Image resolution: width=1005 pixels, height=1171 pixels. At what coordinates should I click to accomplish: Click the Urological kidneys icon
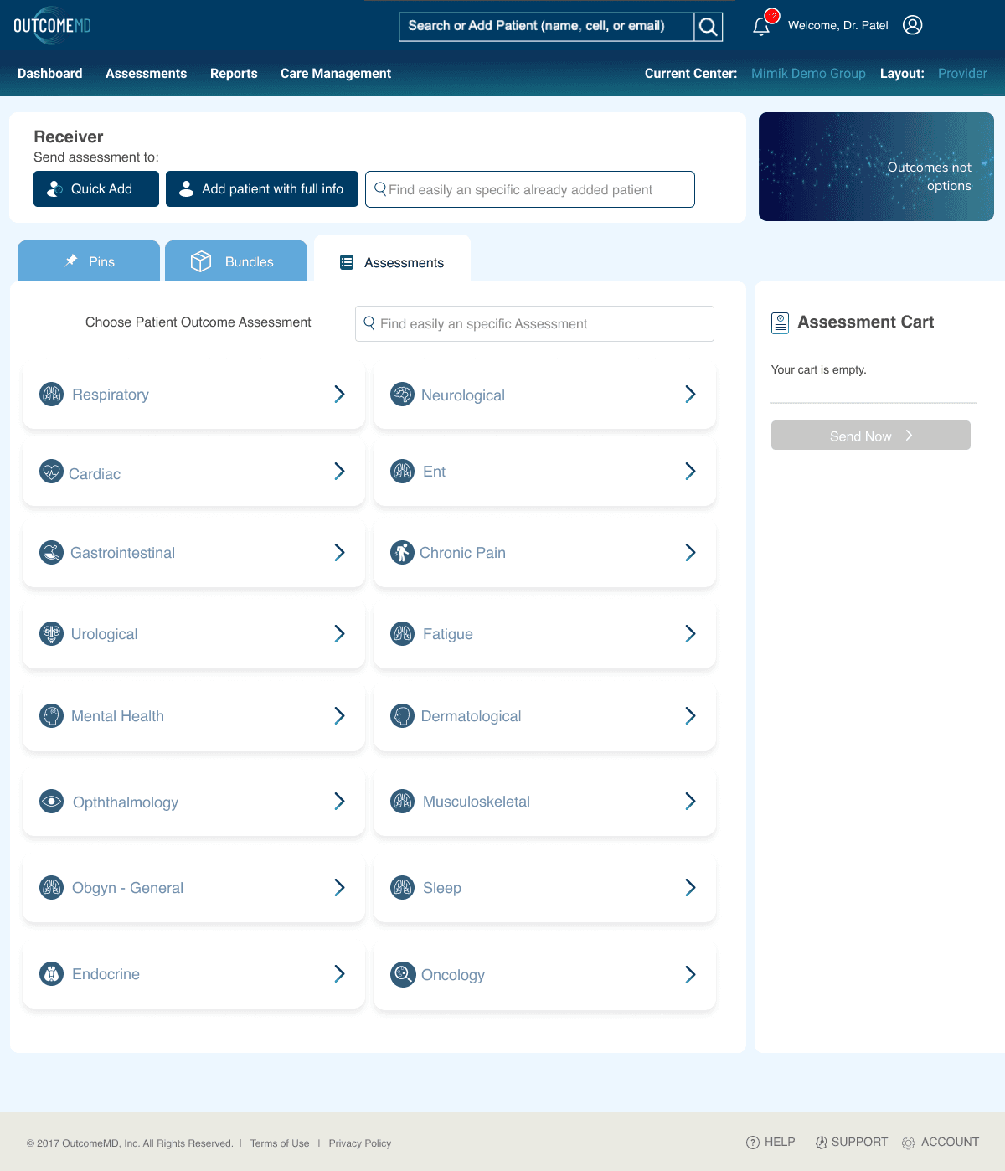click(52, 633)
